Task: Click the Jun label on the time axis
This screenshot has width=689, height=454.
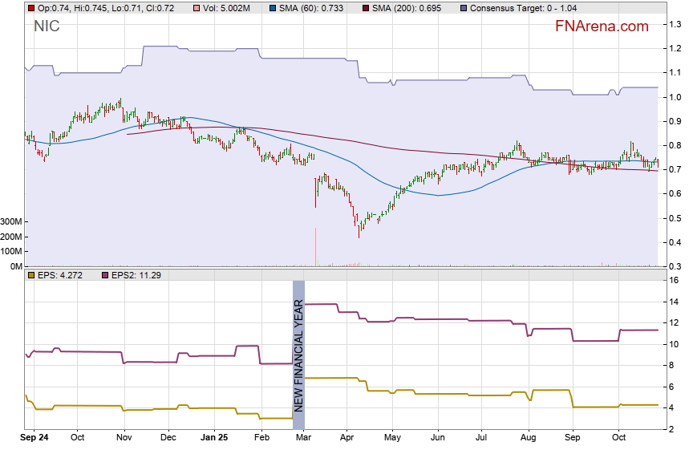Action: pos(437,439)
